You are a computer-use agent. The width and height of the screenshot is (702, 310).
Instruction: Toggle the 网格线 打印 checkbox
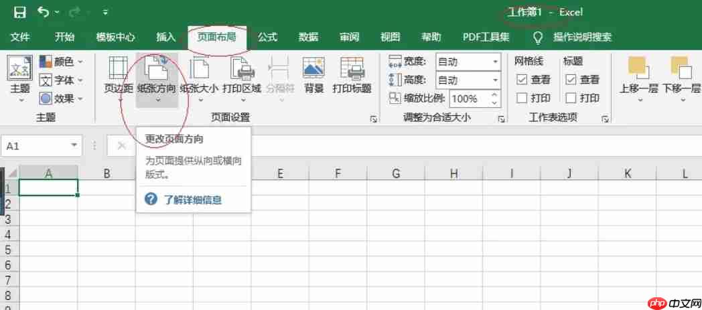pos(522,98)
